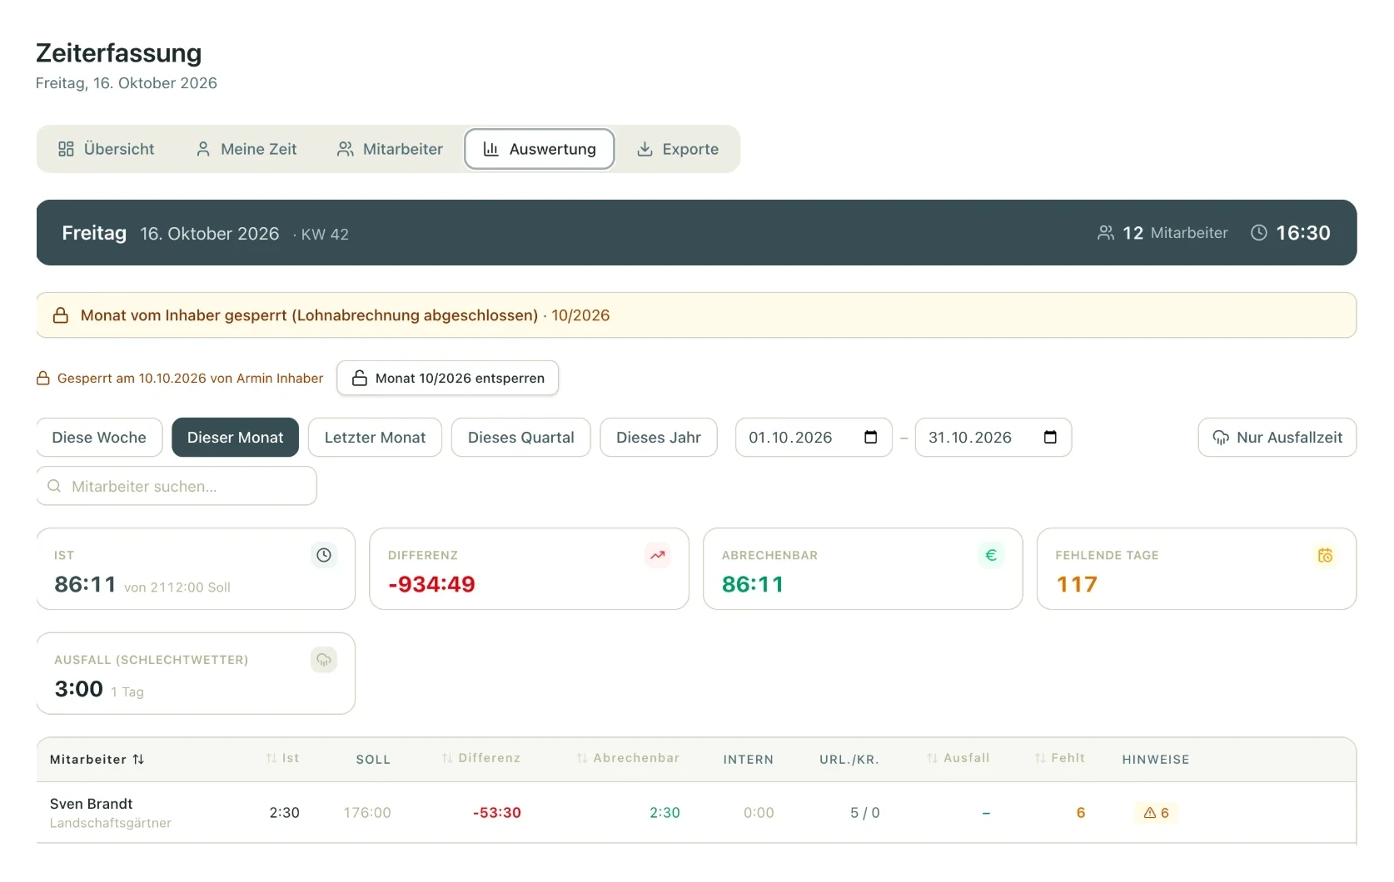Click the lock icon in the yellow banner
The image size is (1394, 882).
click(x=61, y=315)
